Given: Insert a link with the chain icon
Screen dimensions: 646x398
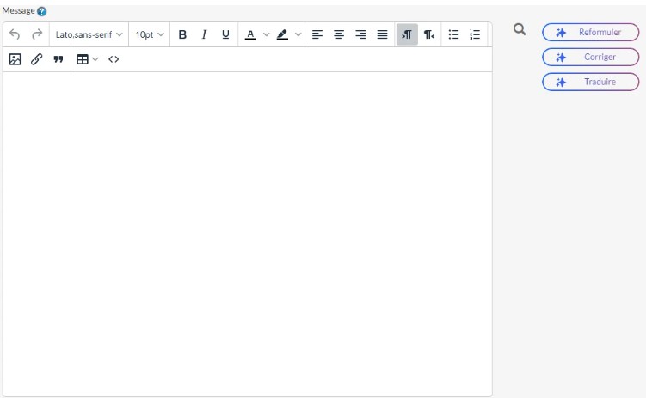Looking at the screenshot, I should tap(37, 59).
